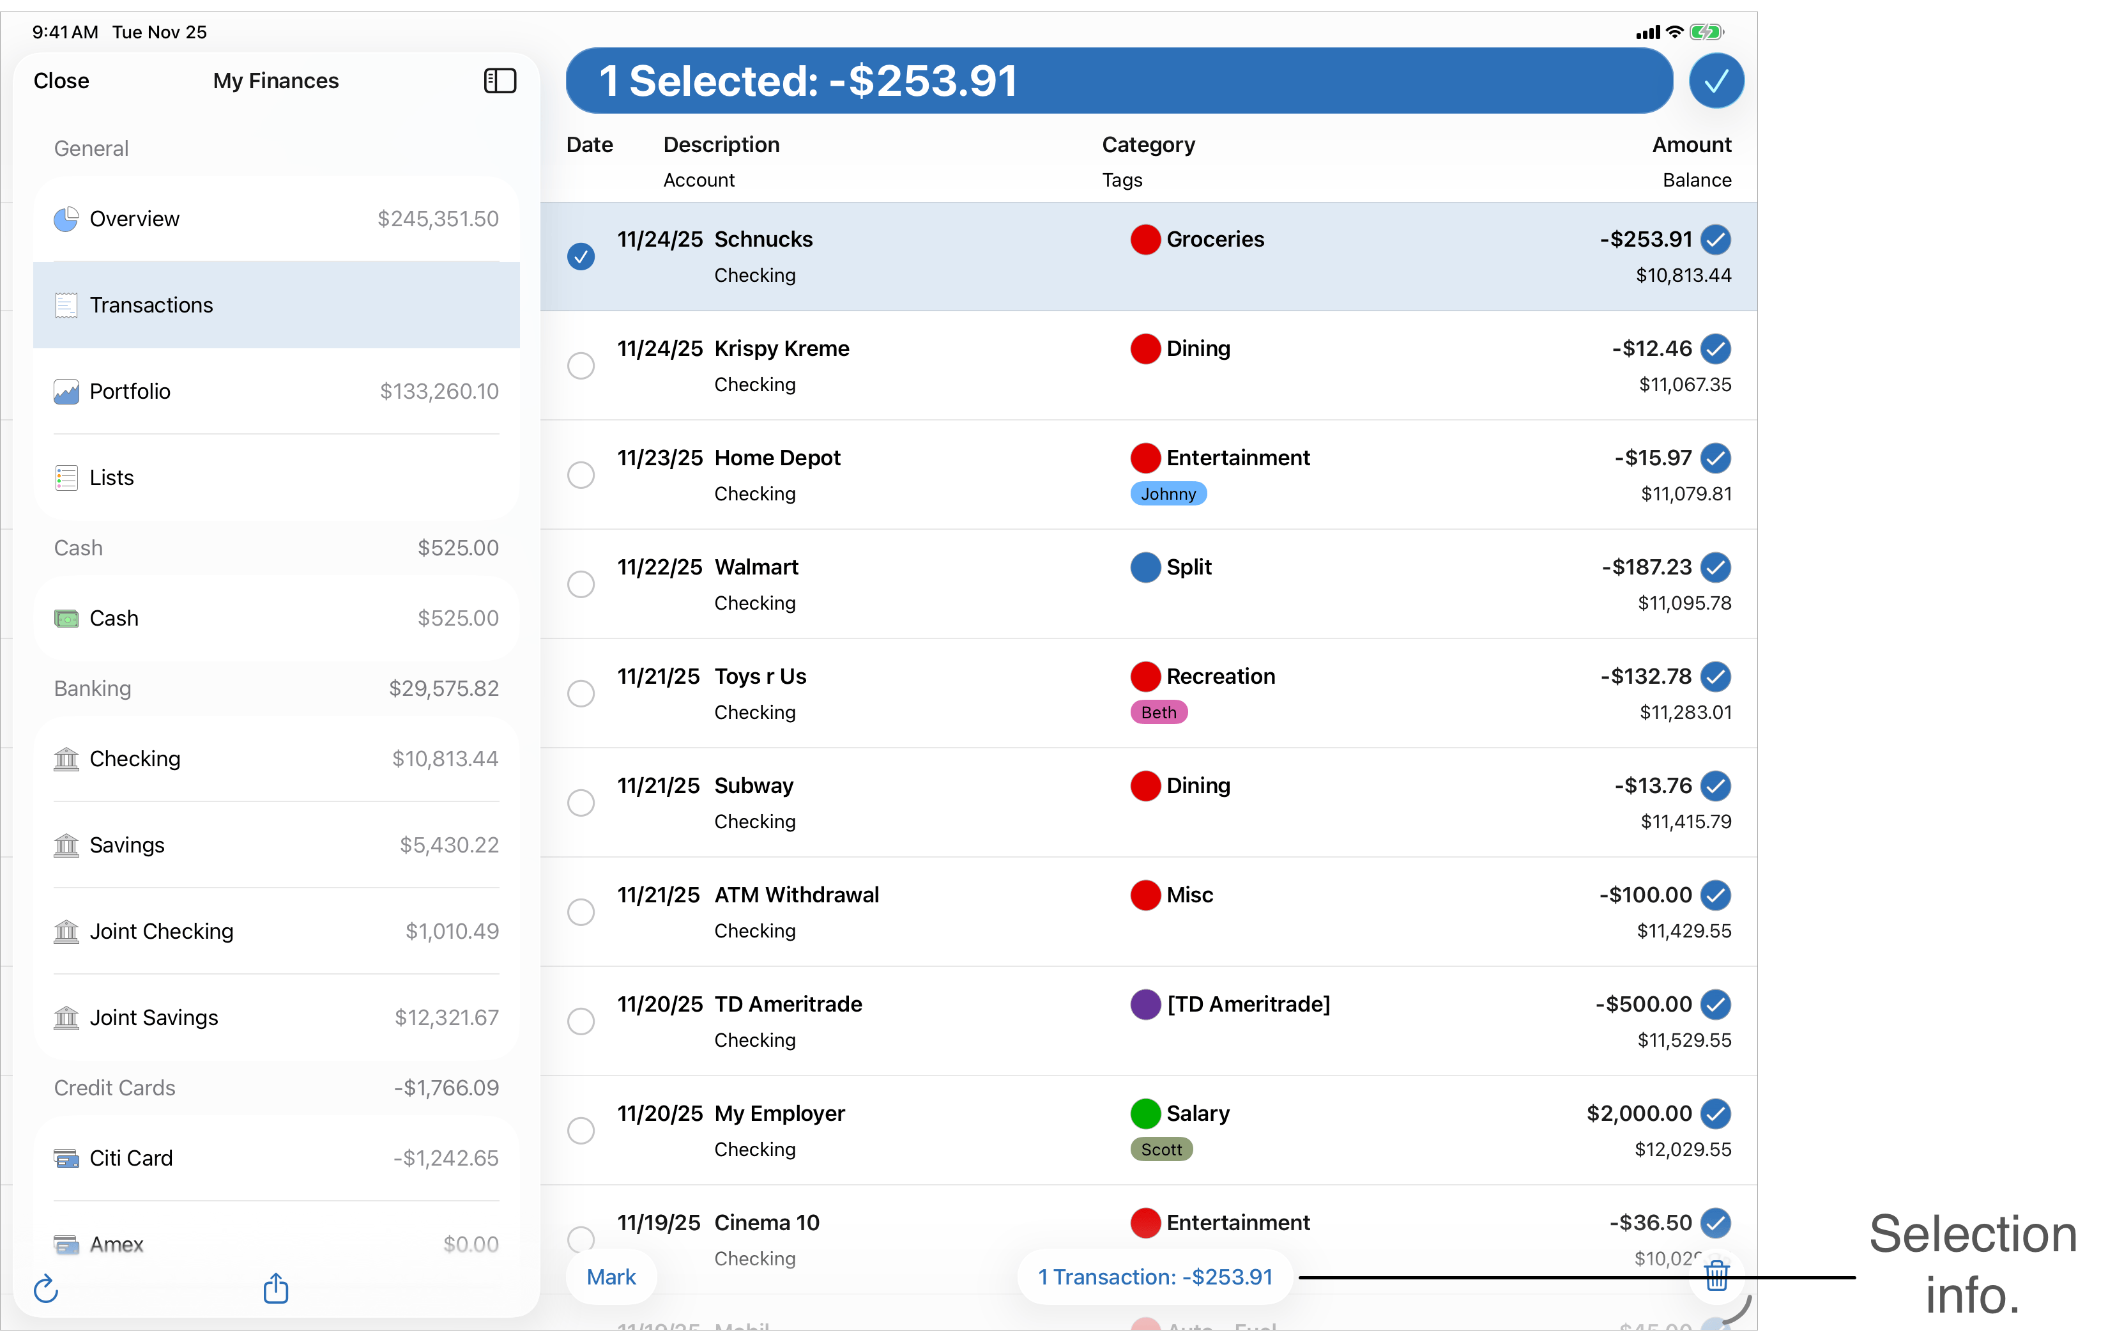Tap the cleared status icon for Walmart
2108x1342 pixels.
(x=1715, y=567)
